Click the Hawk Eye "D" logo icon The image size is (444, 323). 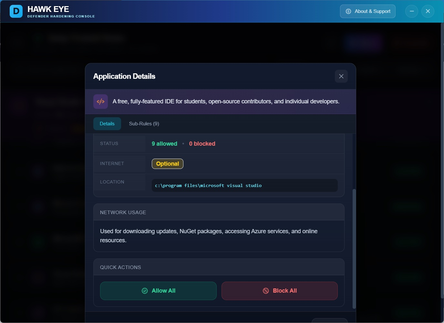16,11
